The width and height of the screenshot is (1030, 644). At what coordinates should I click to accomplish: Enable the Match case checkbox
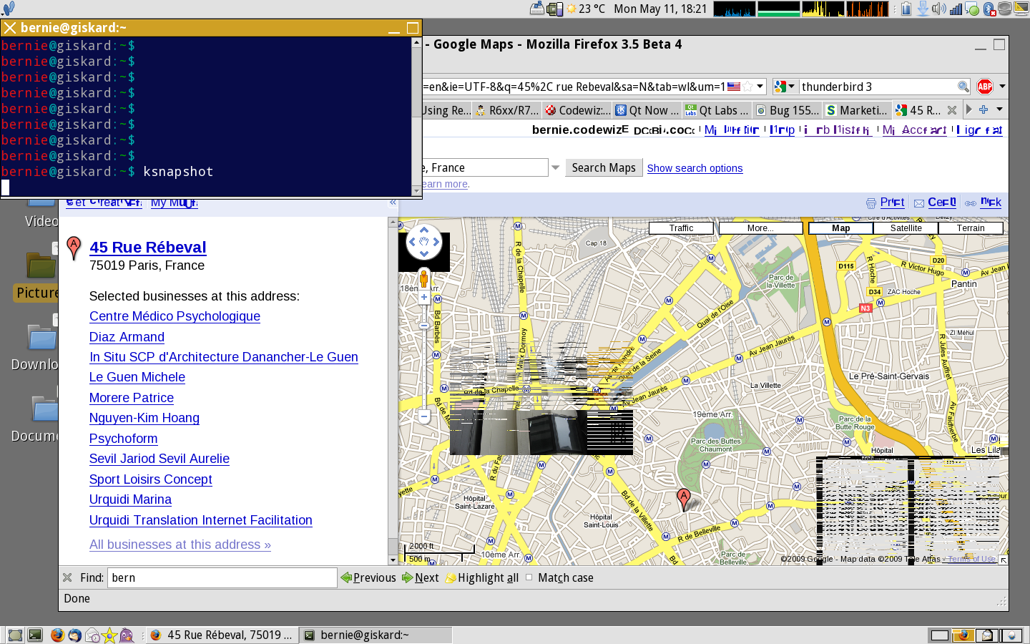tap(529, 577)
